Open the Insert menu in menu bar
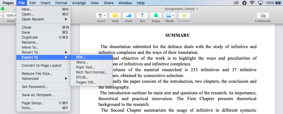This screenshot has width=283, height=114. coord(46,3)
